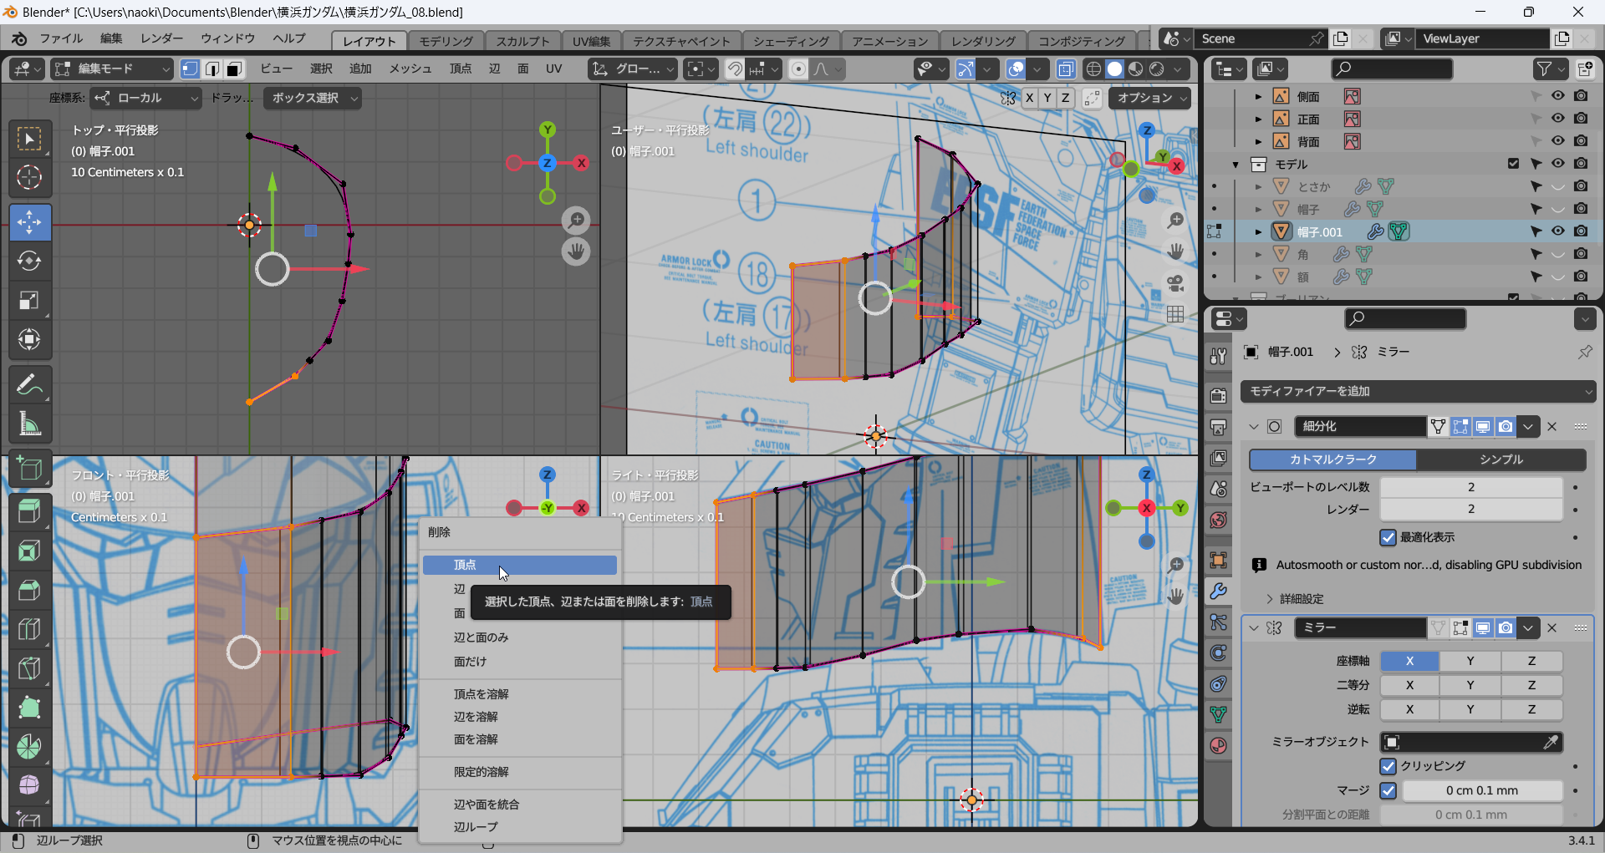Expand the 詳細設定 section
The image size is (1605, 853).
[1301, 599]
